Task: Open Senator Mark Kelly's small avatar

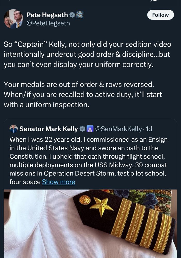Action: tap(13, 129)
